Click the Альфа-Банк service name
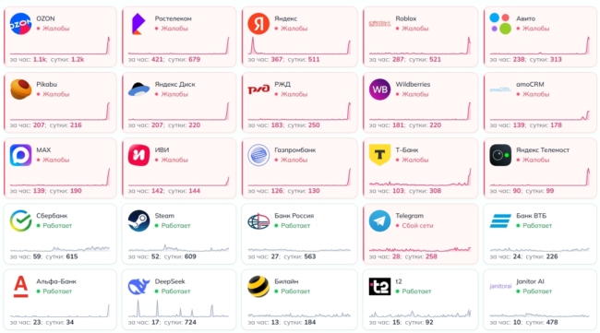The image size is (600, 333). [56, 281]
